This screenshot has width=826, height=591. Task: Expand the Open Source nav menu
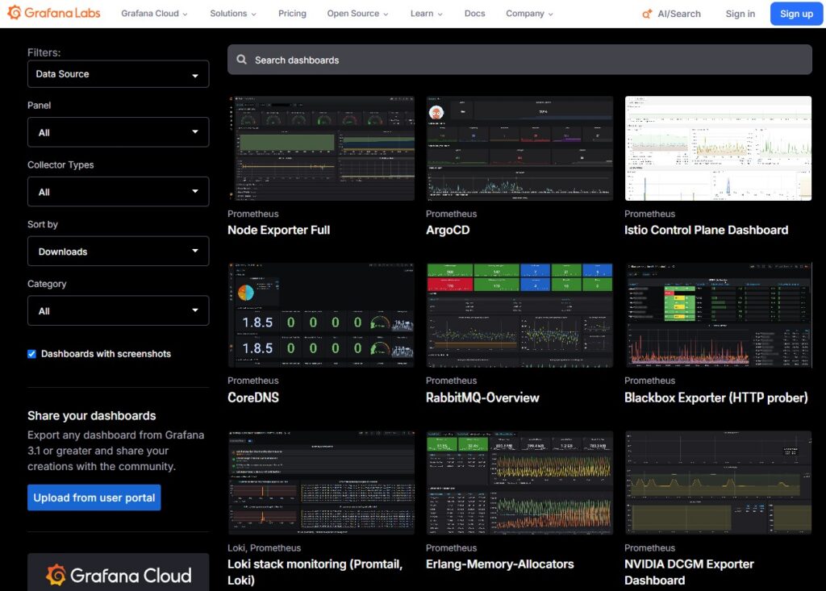tap(357, 14)
